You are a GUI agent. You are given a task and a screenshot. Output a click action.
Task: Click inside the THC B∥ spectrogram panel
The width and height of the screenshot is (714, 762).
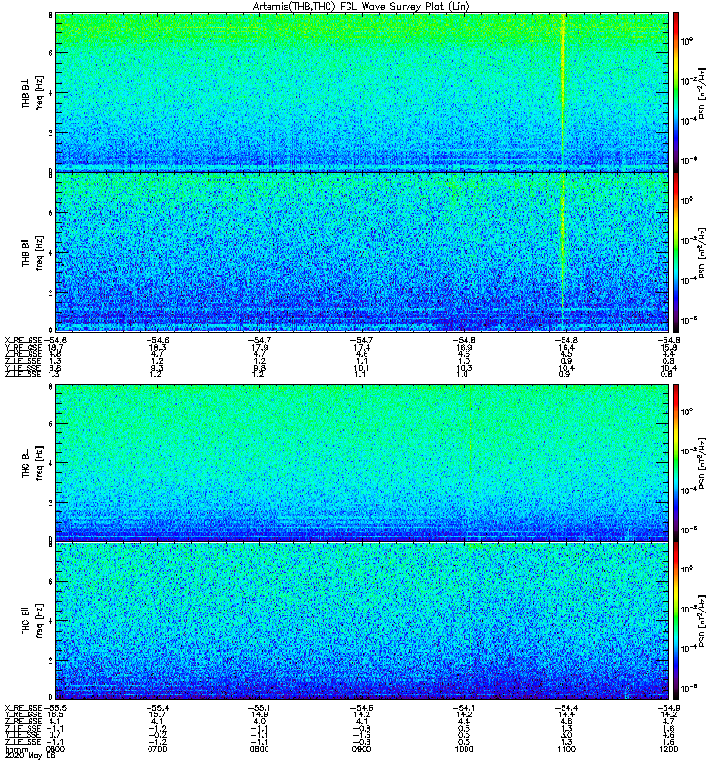[362, 621]
